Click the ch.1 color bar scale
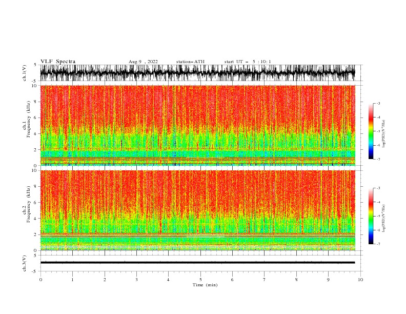Image resolution: width=406 pixels, height=314 pixels. (371, 131)
